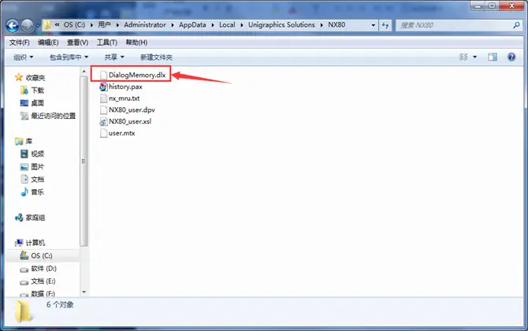Open the 工具(T) menu

click(x=106, y=43)
